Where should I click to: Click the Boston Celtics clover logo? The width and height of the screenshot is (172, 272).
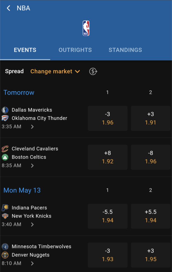(5, 157)
